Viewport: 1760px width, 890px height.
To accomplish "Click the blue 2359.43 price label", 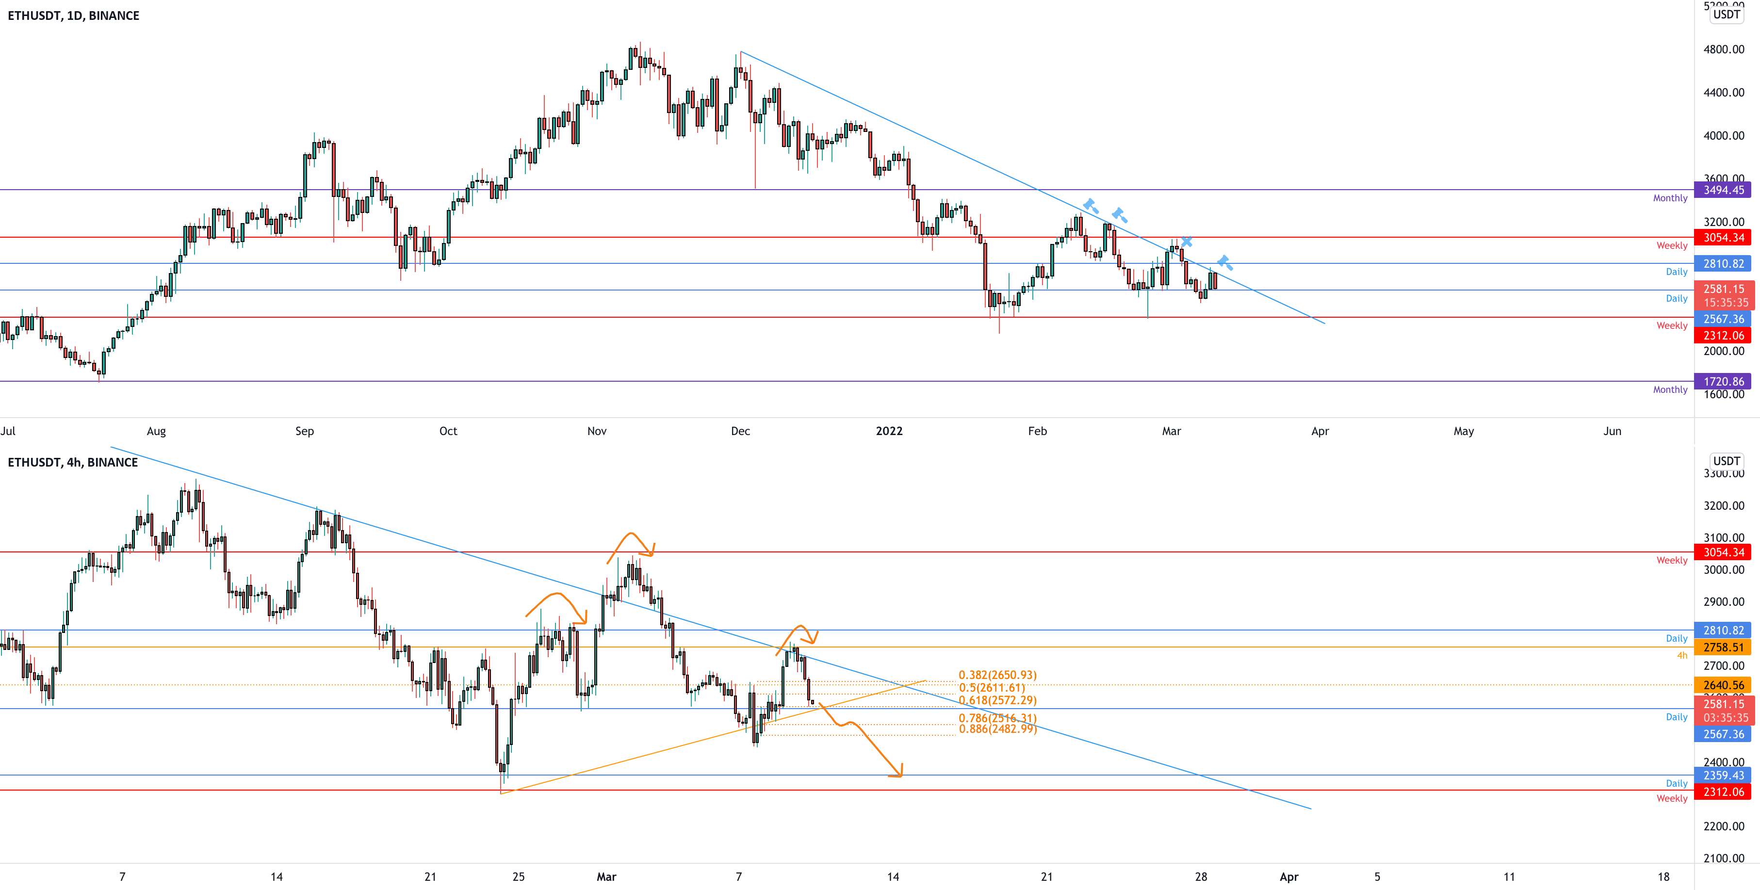I will click(1723, 775).
